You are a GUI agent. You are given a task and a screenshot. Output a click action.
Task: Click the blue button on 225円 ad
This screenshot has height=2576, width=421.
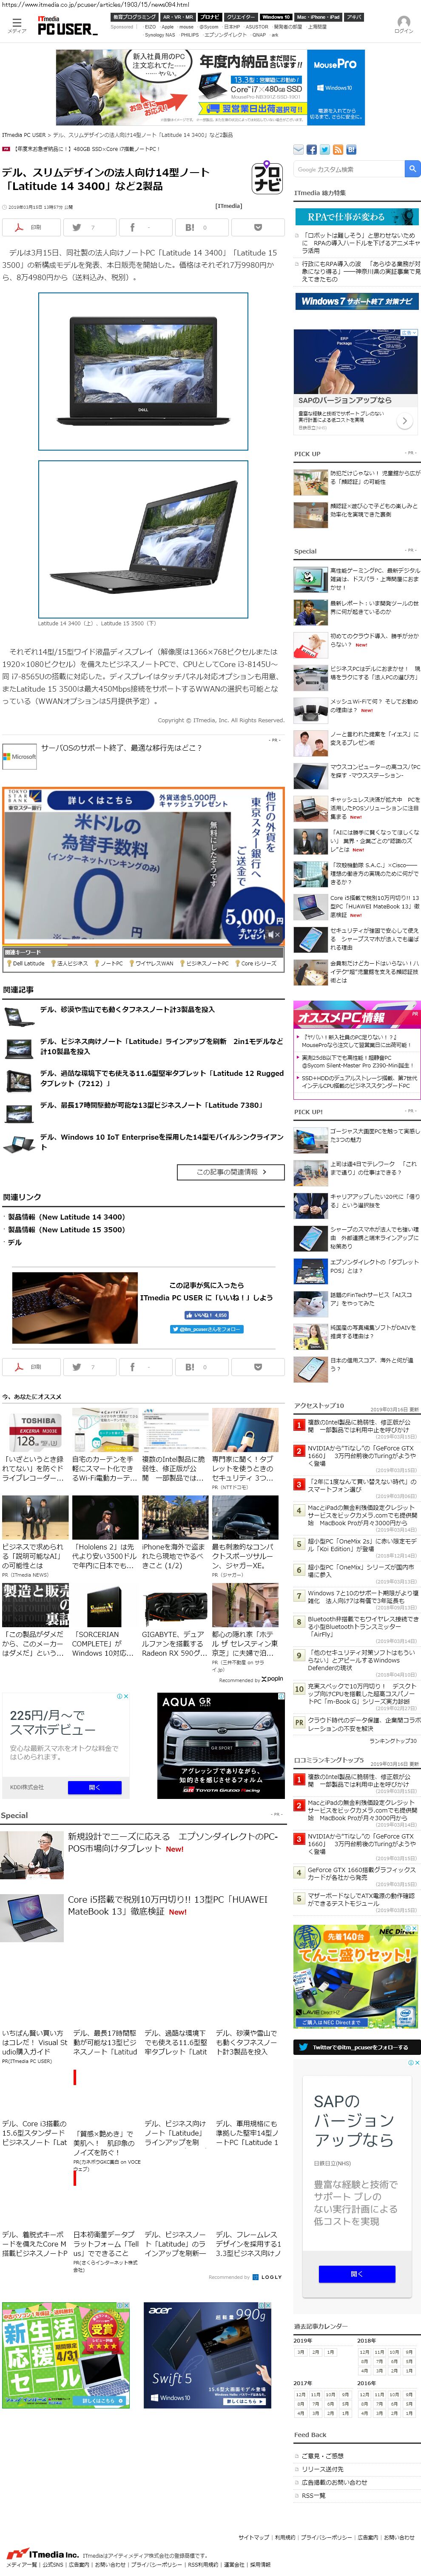pos(95,1787)
